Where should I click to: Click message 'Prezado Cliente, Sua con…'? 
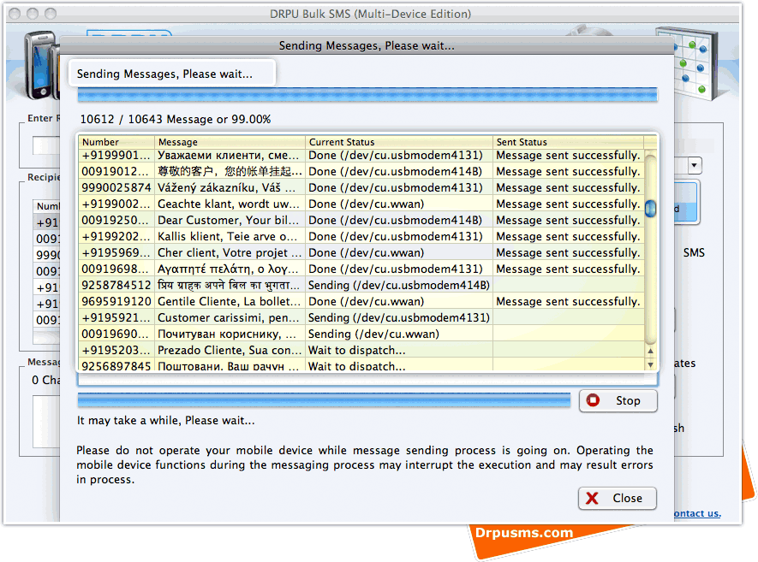tap(230, 350)
